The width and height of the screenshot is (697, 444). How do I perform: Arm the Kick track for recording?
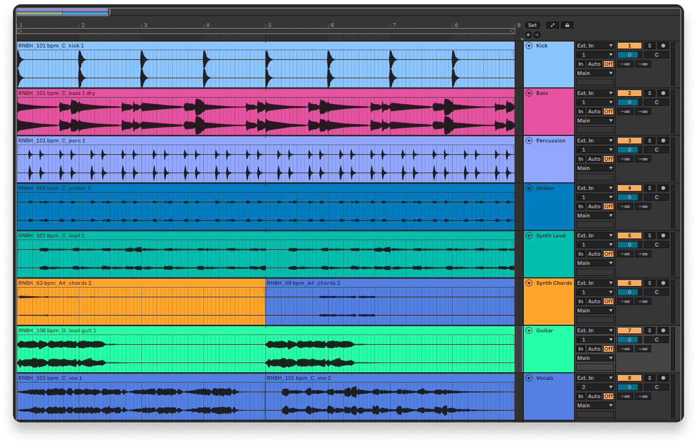tap(663, 45)
